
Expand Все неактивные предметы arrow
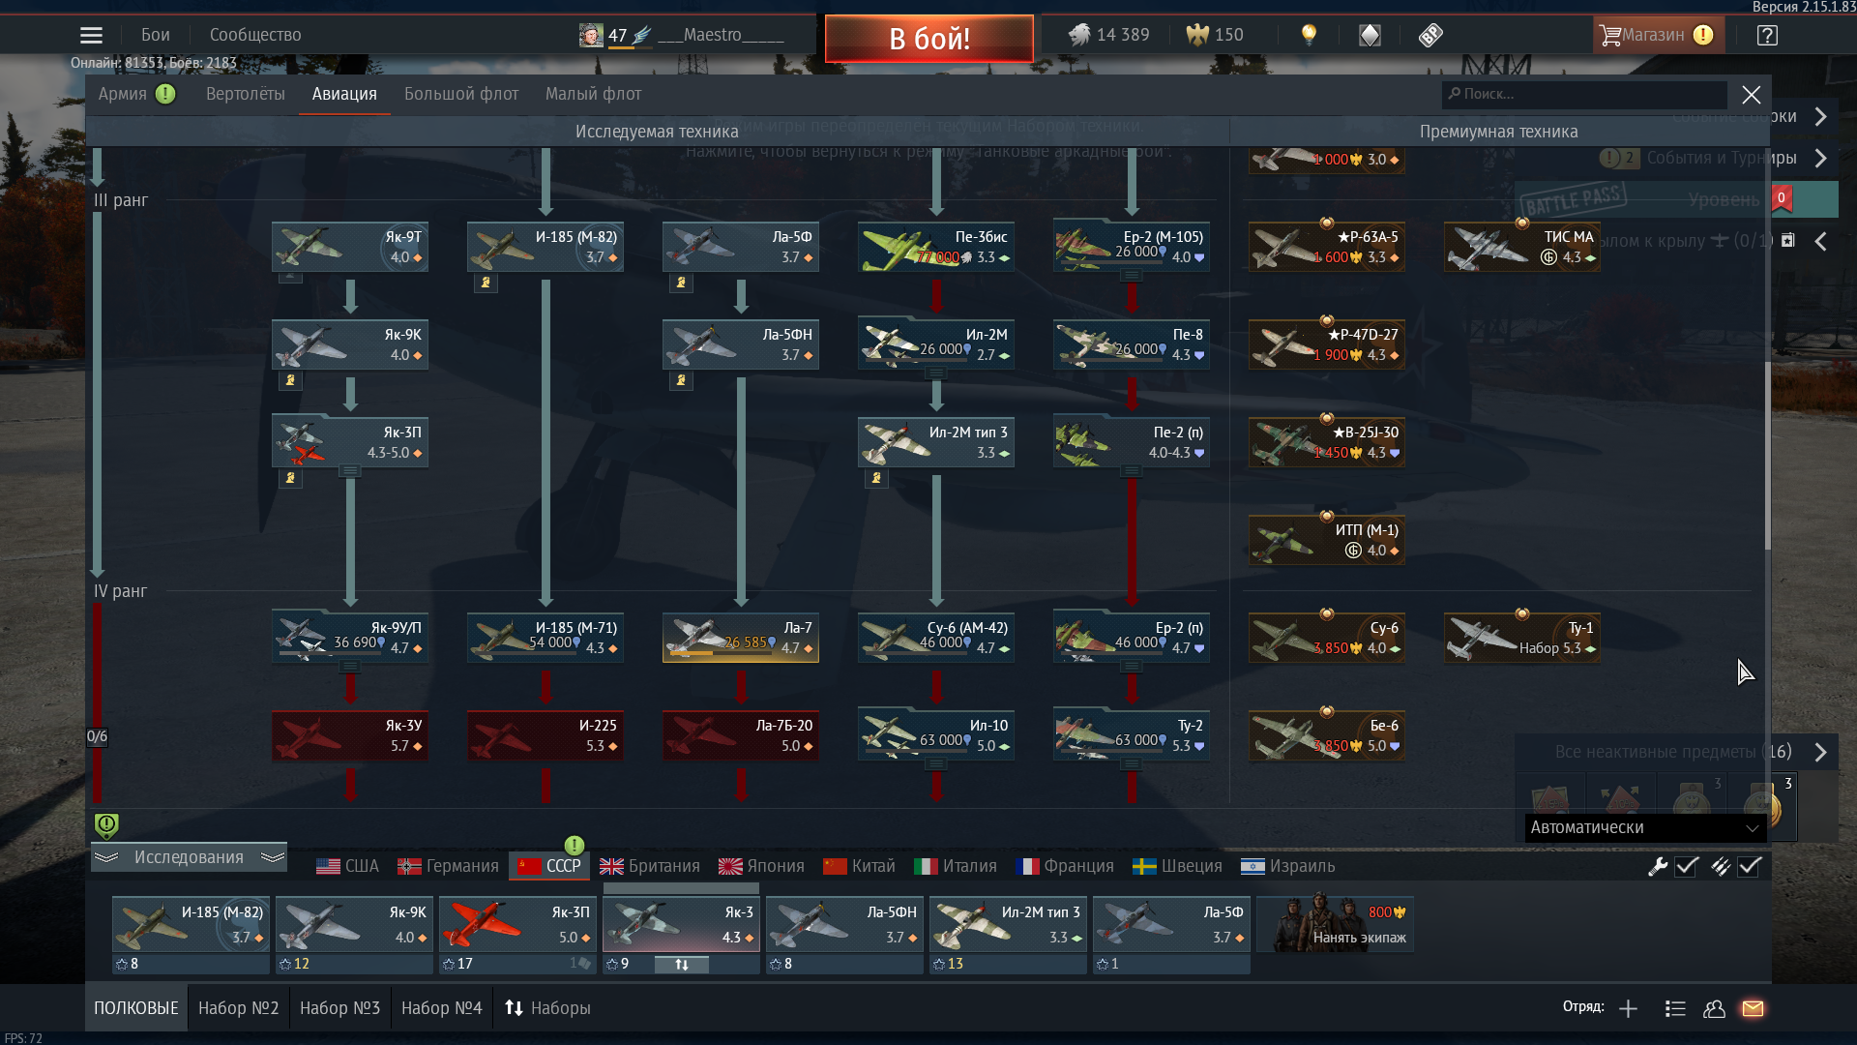(x=1820, y=752)
